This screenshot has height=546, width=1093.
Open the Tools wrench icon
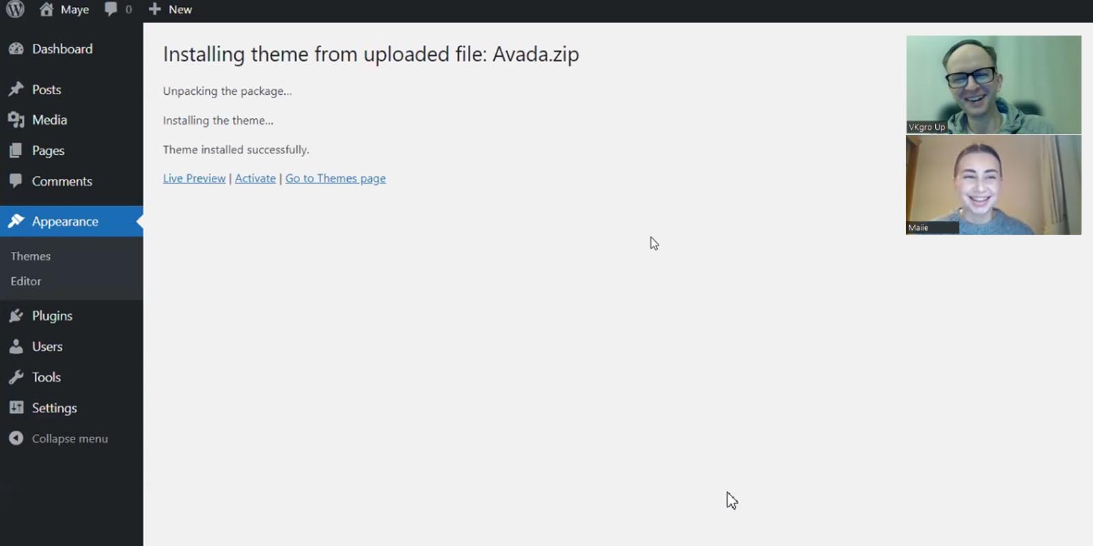[16, 377]
